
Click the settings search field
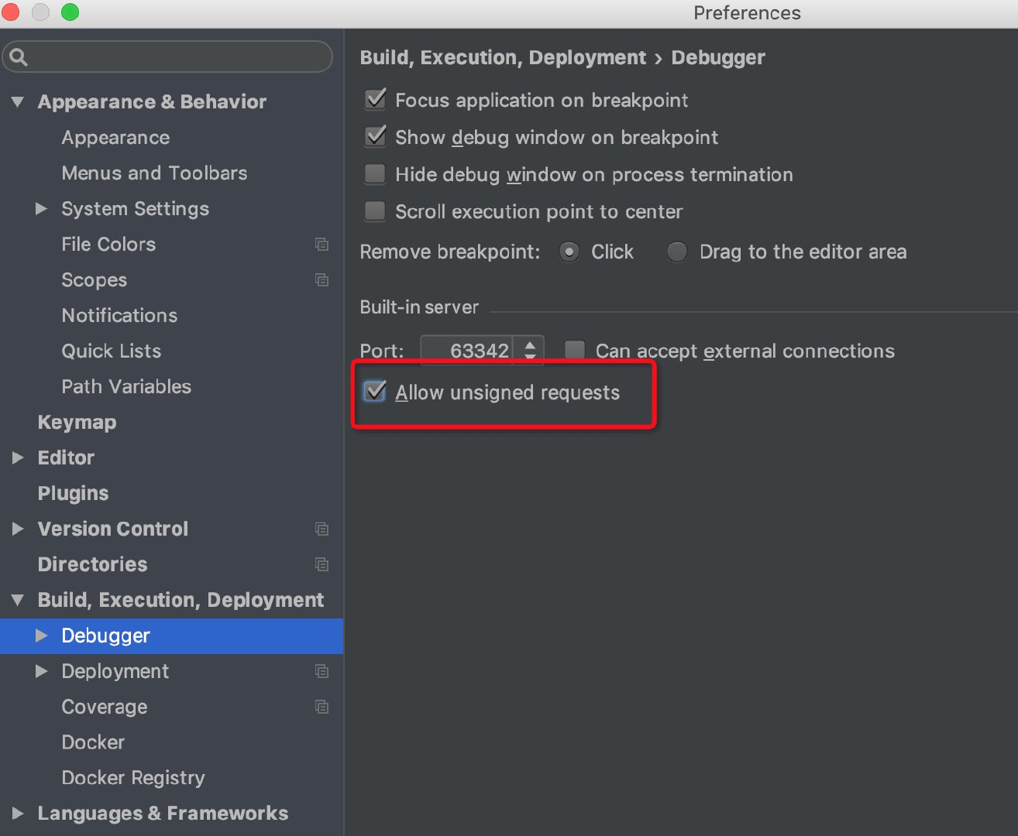[178, 57]
